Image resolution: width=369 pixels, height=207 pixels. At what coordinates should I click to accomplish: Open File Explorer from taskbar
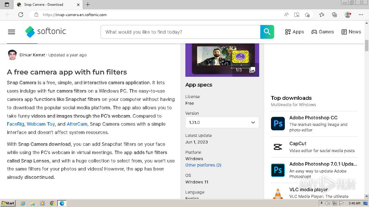pos(33,203)
